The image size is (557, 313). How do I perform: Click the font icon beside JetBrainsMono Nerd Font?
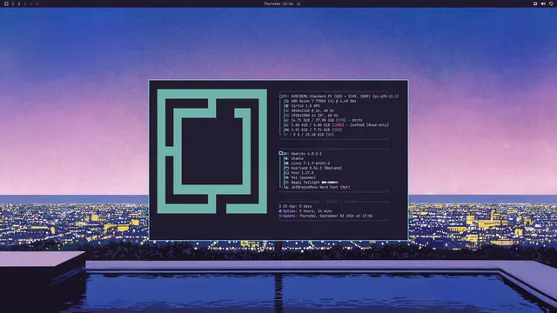286,187
